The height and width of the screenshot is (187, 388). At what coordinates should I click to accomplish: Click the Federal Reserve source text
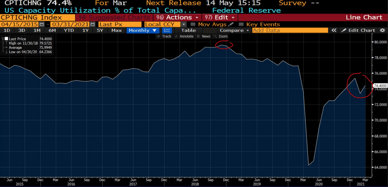tap(246, 10)
